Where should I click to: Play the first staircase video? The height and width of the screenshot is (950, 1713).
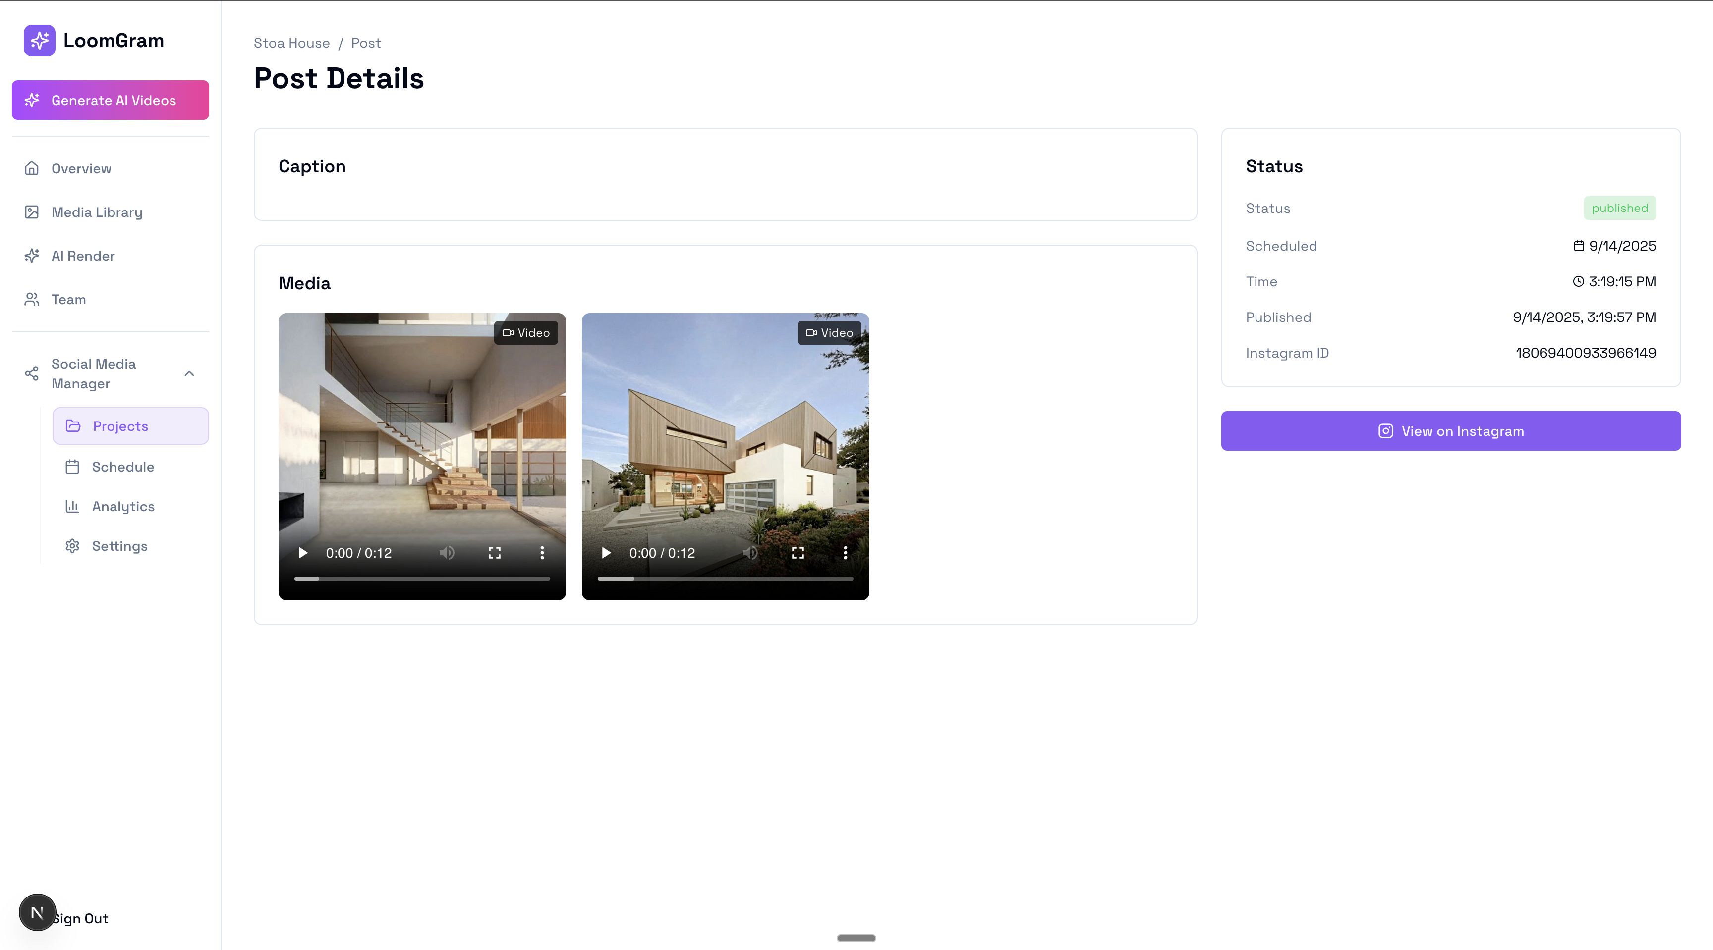pyautogui.click(x=302, y=553)
